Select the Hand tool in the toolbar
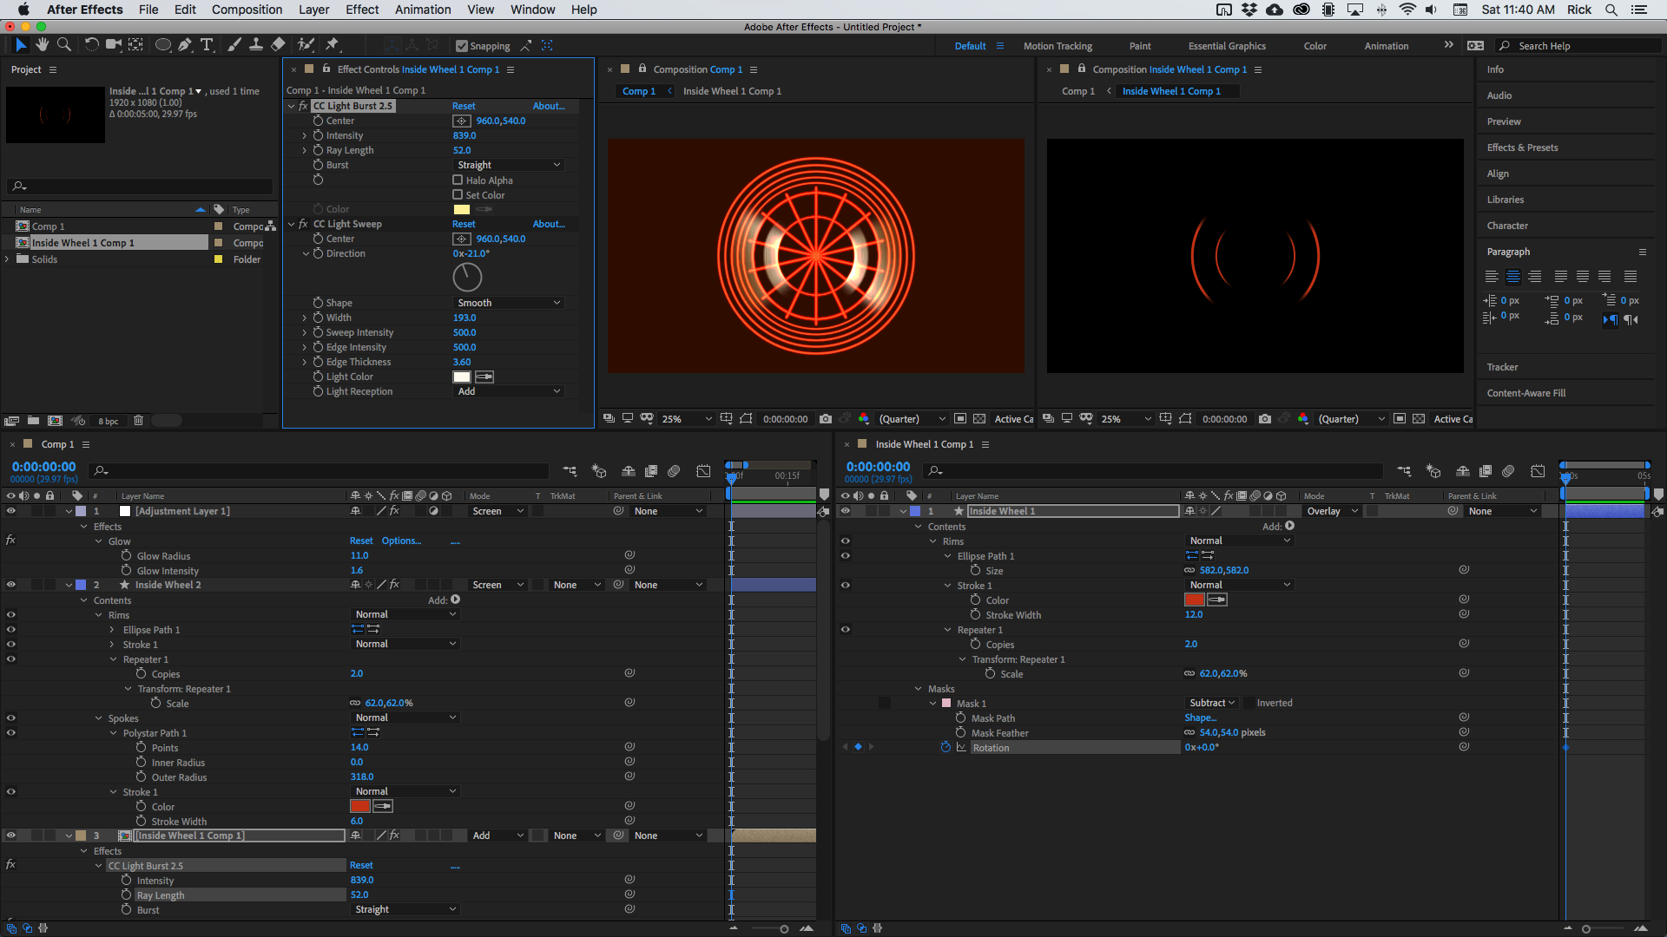The height and width of the screenshot is (937, 1667). 41,44
